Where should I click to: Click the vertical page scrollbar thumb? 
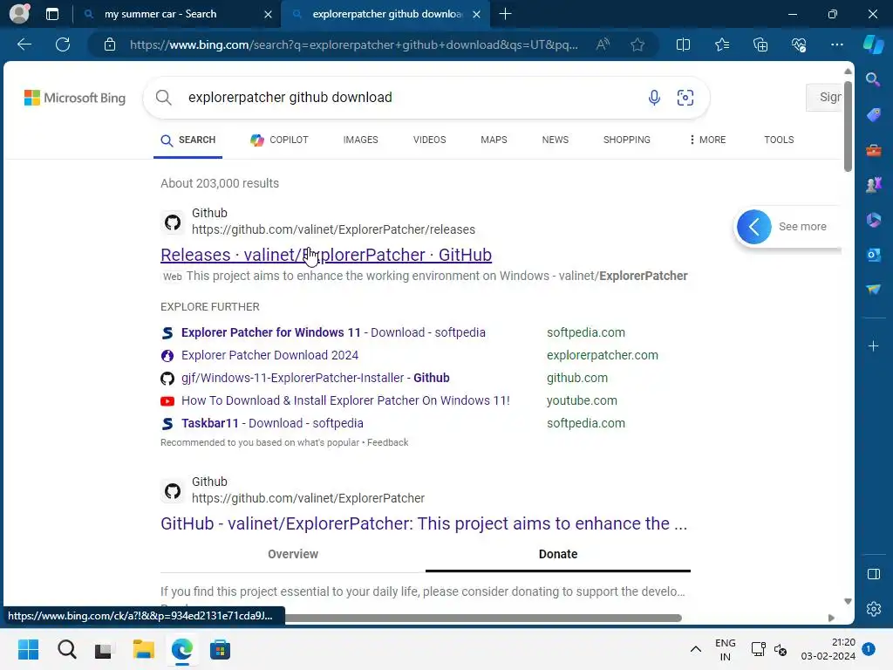(x=848, y=126)
